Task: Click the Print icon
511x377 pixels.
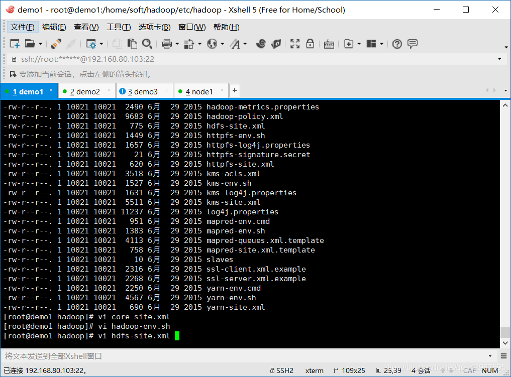Action: [167, 44]
